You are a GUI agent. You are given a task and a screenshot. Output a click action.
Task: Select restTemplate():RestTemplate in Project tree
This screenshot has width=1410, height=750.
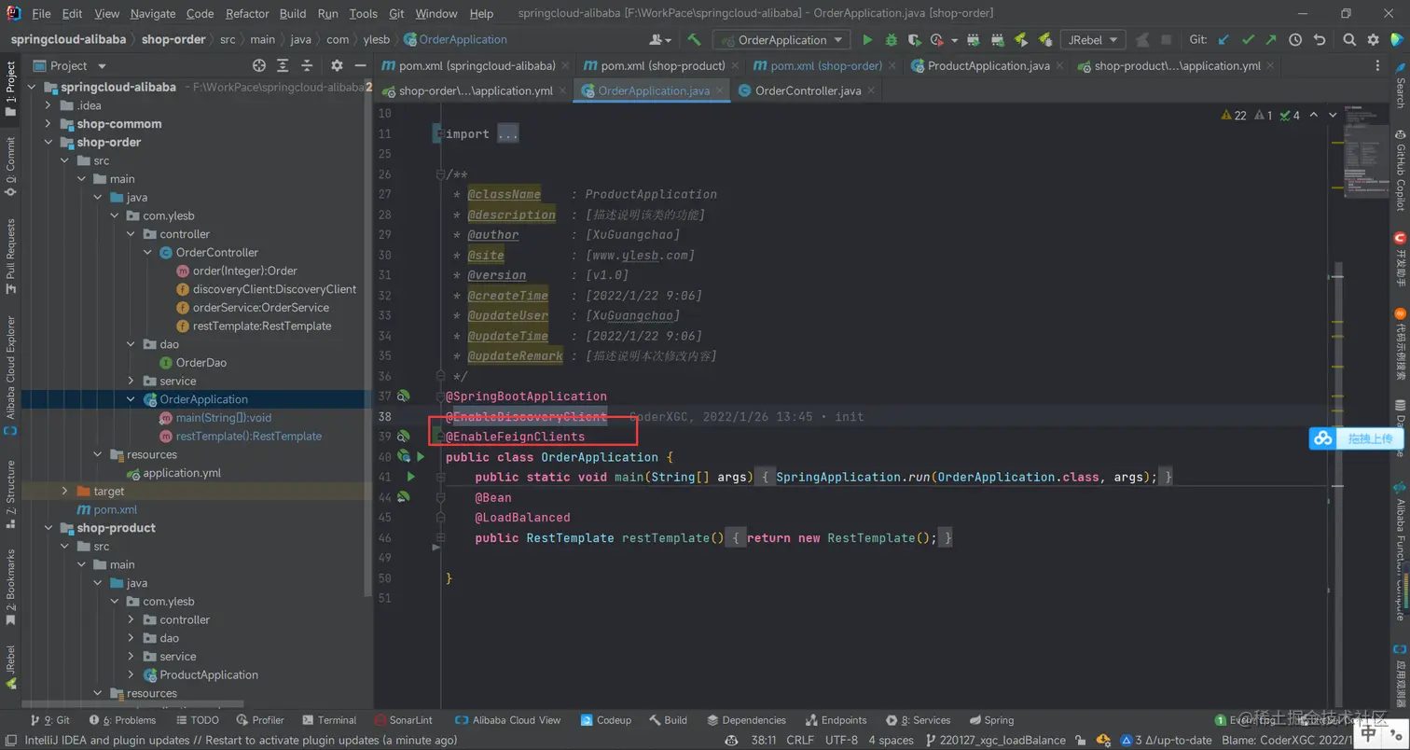point(248,437)
